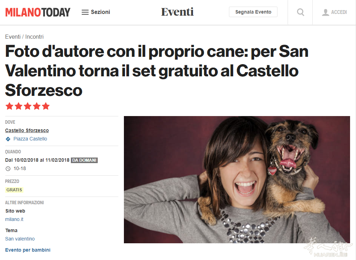
Task: Rate the event with the fifth star
Action: click(46, 106)
